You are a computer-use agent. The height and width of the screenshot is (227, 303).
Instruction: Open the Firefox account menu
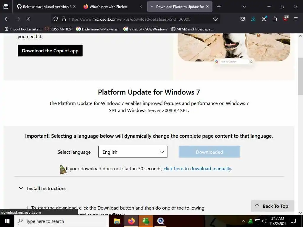264,19
